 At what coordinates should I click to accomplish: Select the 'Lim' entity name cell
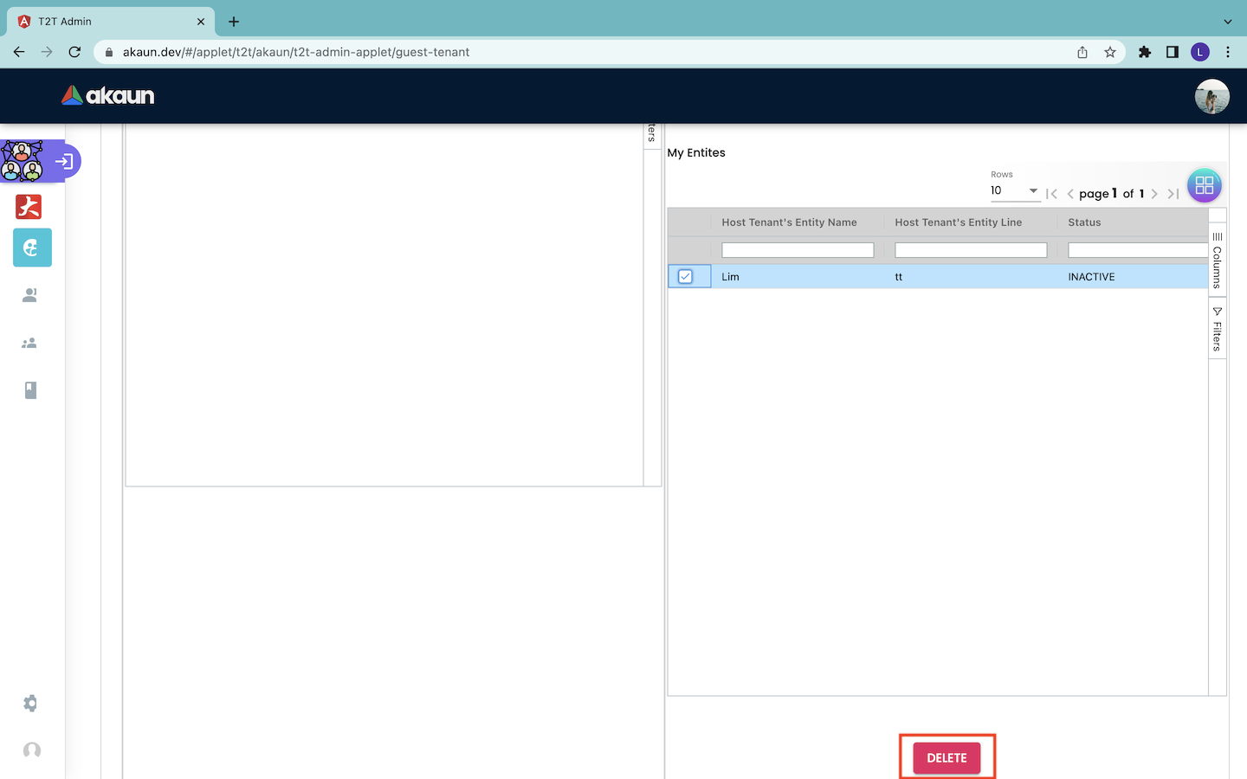(x=798, y=277)
